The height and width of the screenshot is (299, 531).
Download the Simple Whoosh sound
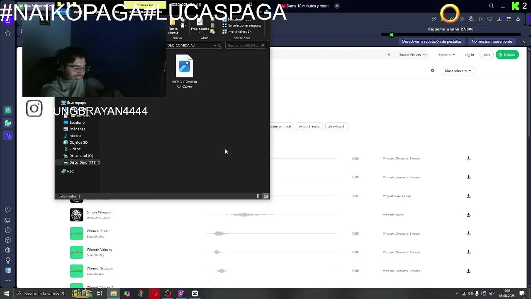(x=468, y=215)
